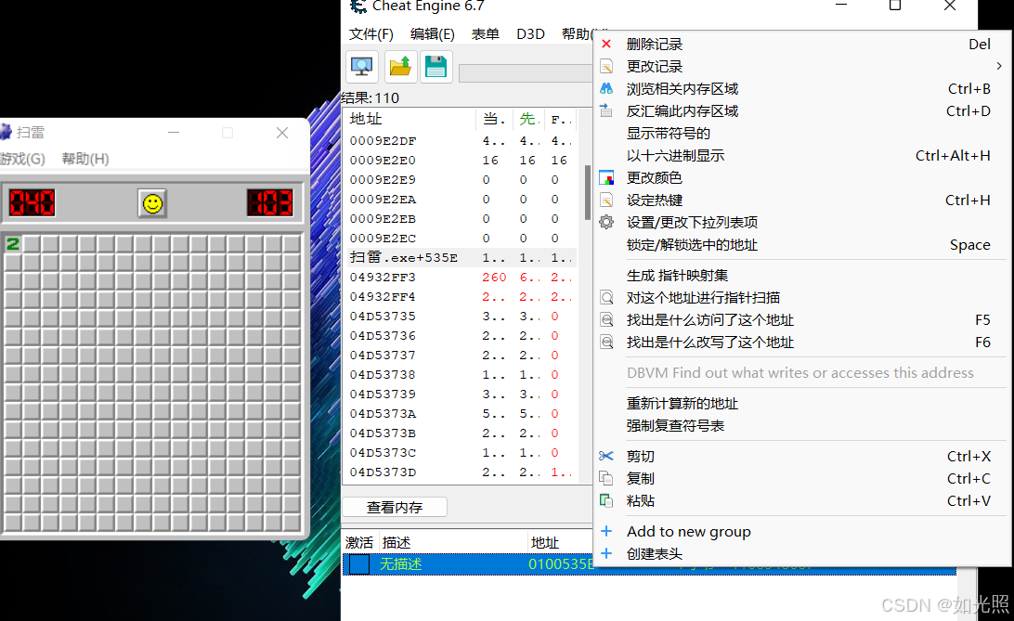Click the gear dropdown list options icon
Screen dimensions: 1014x621
click(606, 222)
